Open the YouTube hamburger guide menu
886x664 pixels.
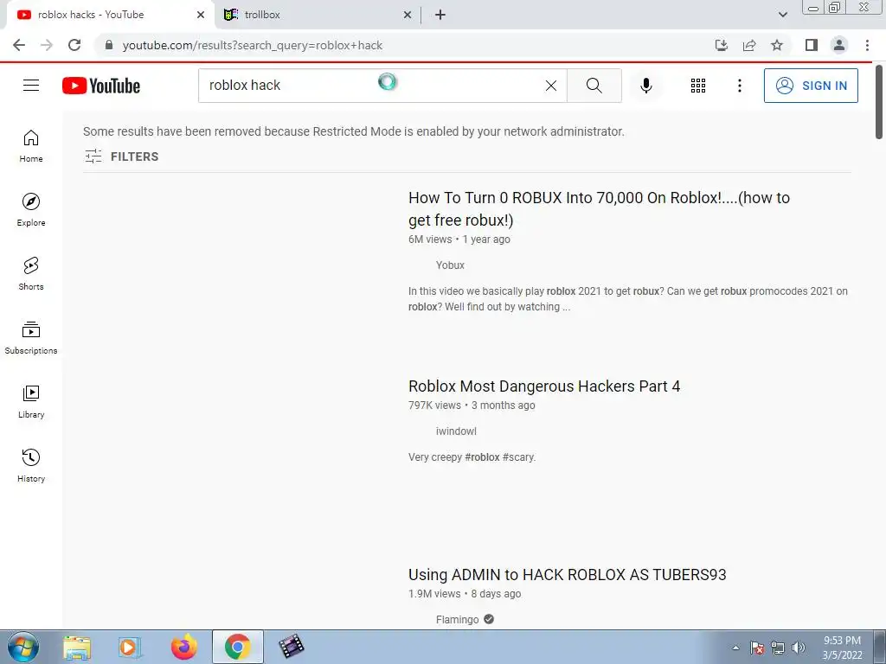[x=31, y=86]
